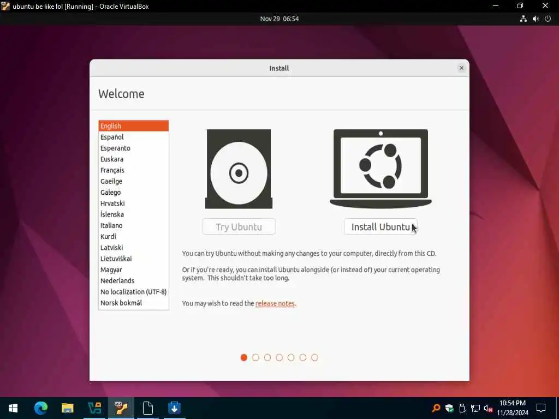
Task: Click the running VM taskbar icon
Action: [121, 408]
